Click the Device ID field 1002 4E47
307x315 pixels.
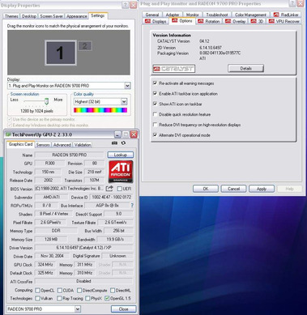[x=111, y=198]
